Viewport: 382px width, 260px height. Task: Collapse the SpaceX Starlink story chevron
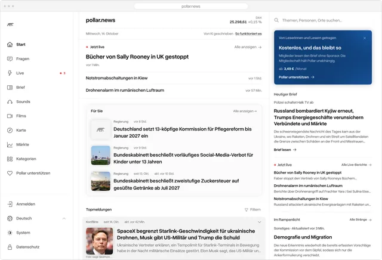[x=260, y=222]
